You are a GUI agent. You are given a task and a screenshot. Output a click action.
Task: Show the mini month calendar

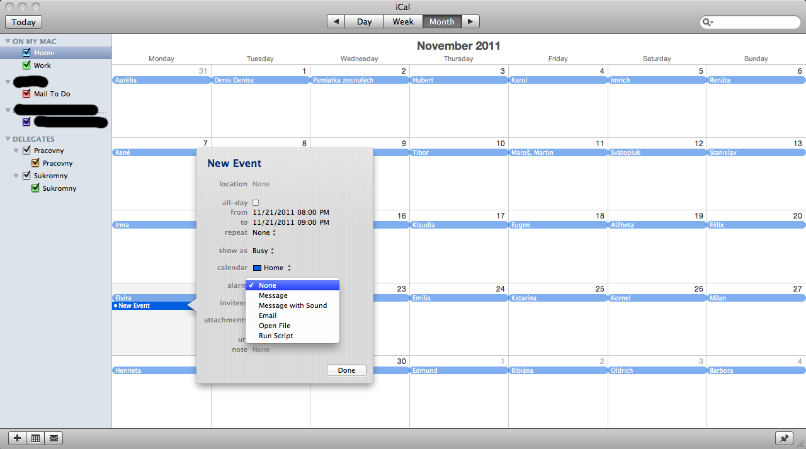tap(35, 438)
